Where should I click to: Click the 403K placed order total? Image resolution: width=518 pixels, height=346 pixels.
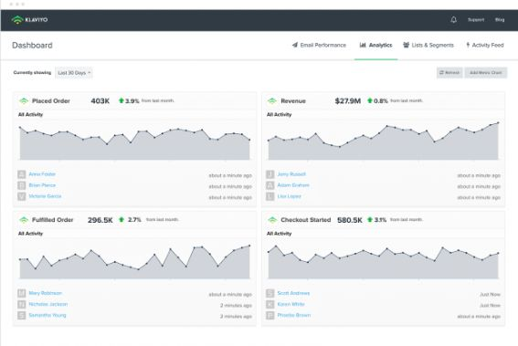click(x=100, y=101)
